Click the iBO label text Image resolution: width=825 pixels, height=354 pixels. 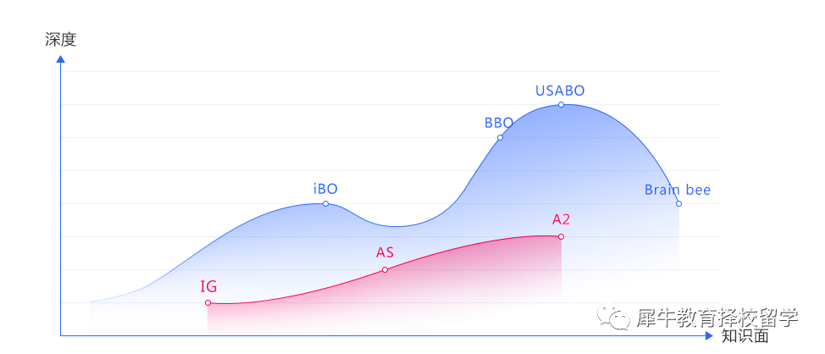[x=325, y=189]
